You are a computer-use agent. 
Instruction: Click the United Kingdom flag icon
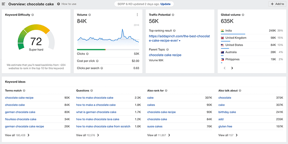(x=222, y=38)
